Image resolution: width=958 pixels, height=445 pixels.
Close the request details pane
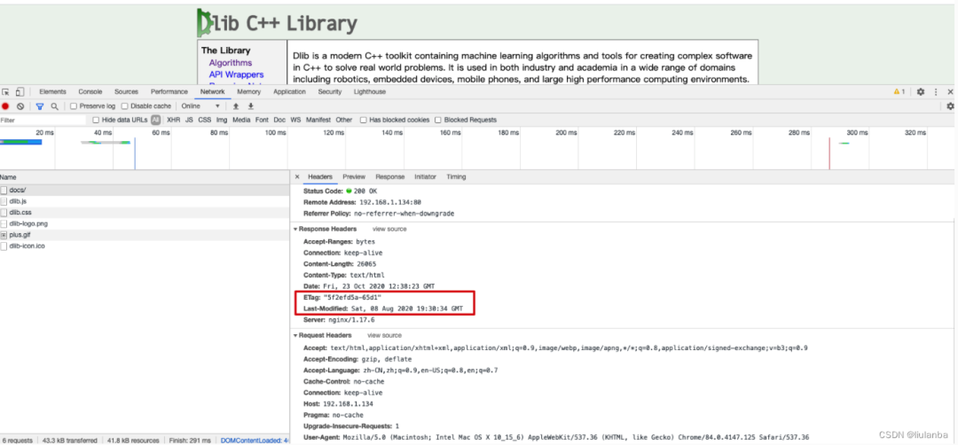click(x=297, y=177)
